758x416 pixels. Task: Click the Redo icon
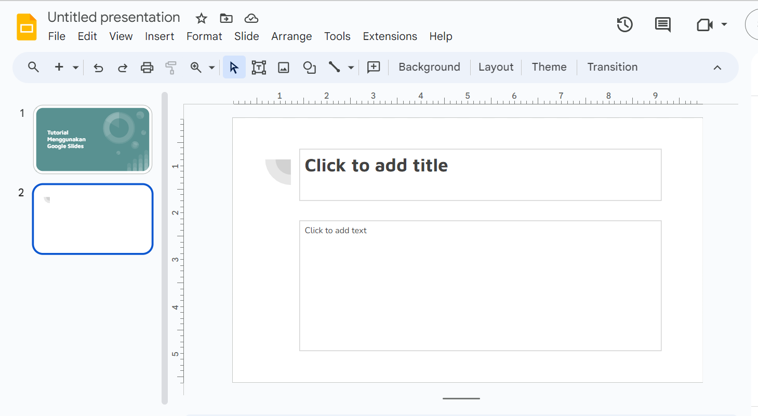click(122, 67)
